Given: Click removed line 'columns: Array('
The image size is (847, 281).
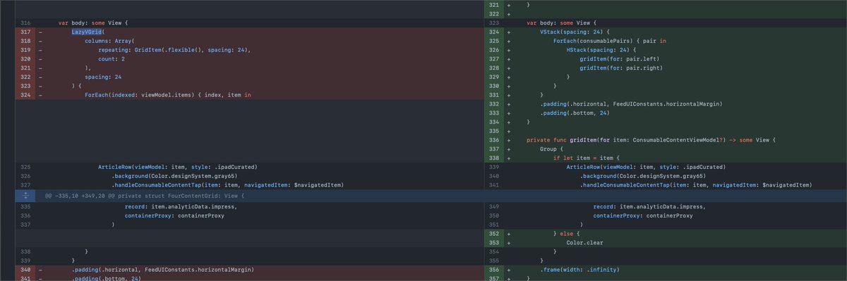Looking at the screenshot, I should [109, 41].
